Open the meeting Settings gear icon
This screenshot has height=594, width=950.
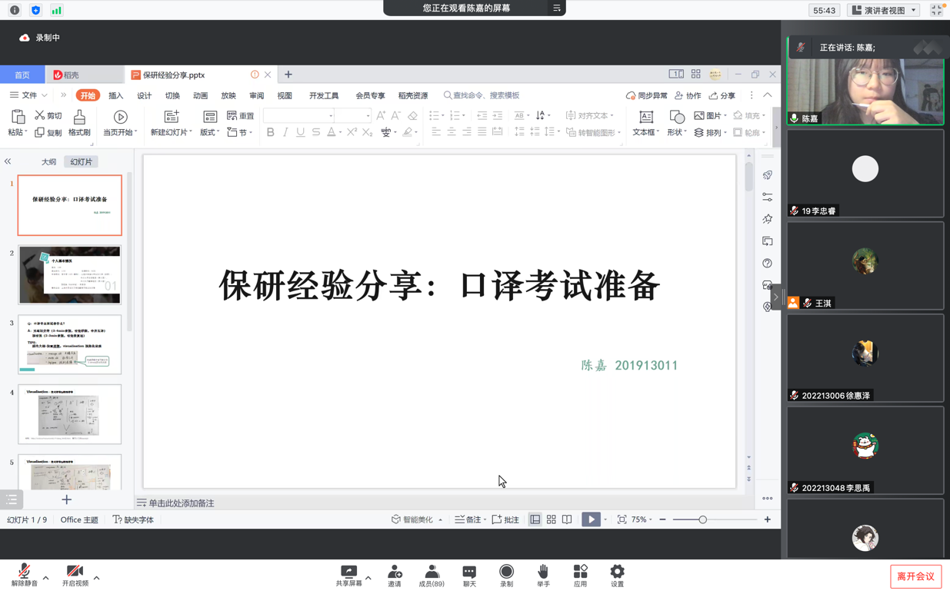617,572
